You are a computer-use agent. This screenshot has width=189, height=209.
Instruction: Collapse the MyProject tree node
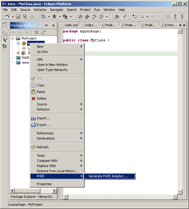13,38
